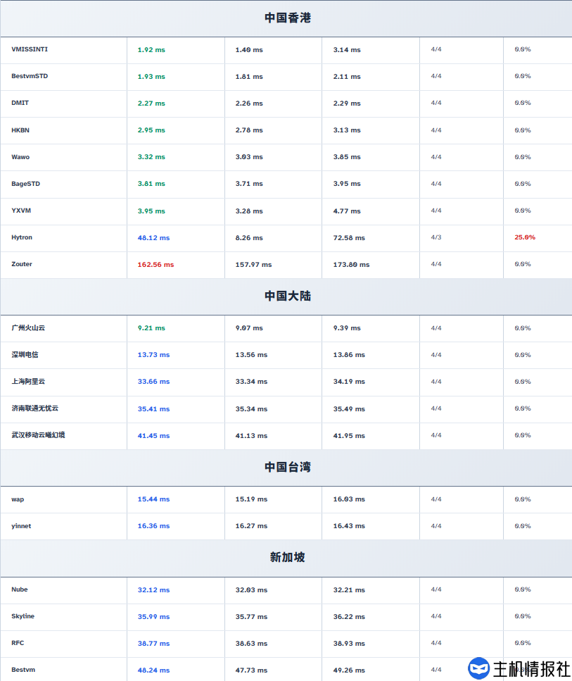Select the 中国香港 section header
The width and height of the screenshot is (572, 681).
[287, 18]
